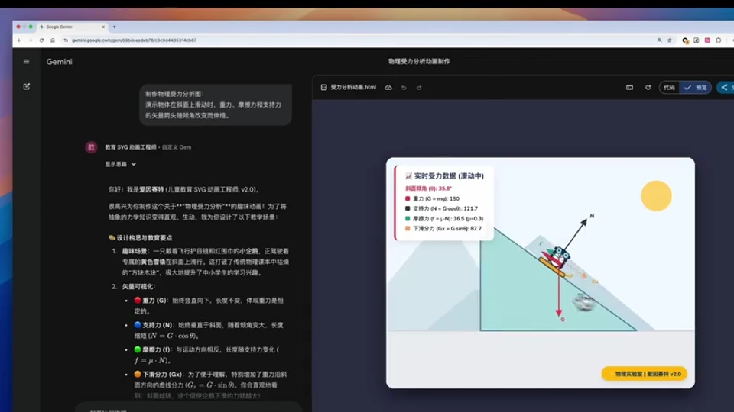Image resolution: width=734 pixels, height=412 pixels.
Task: Reload the browser page
Action: coord(41,40)
